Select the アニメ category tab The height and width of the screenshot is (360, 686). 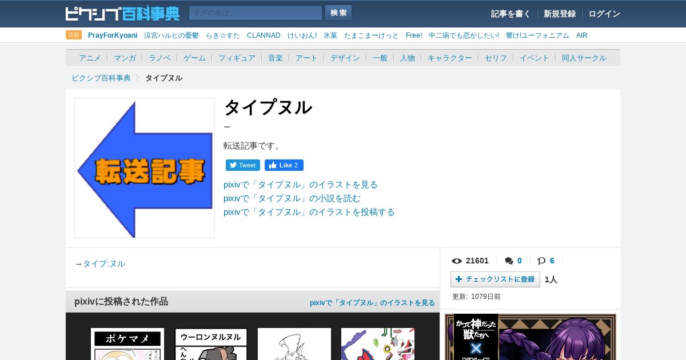[x=90, y=58]
